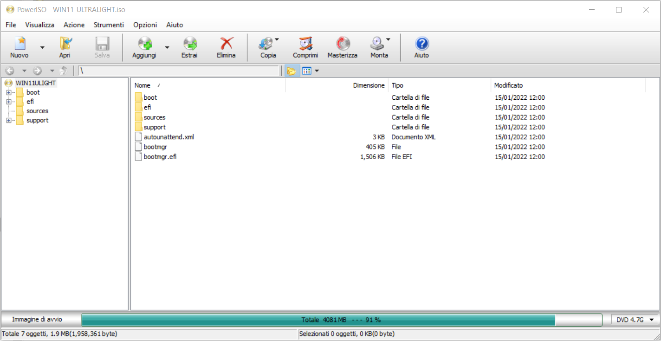Click the Totale 7 oggetti status text
This screenshot has height=341, width=661.
60,334
